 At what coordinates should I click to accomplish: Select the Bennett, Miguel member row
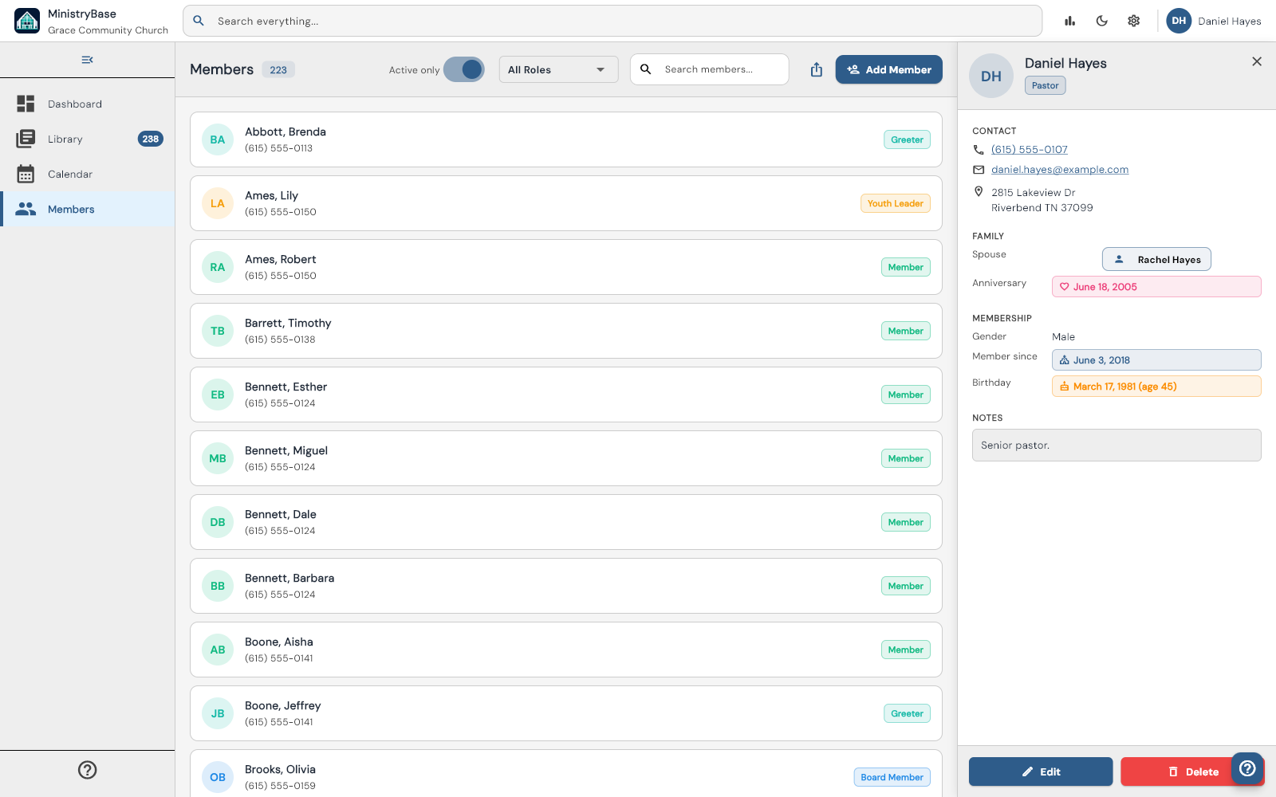click(x=566, y=458)
